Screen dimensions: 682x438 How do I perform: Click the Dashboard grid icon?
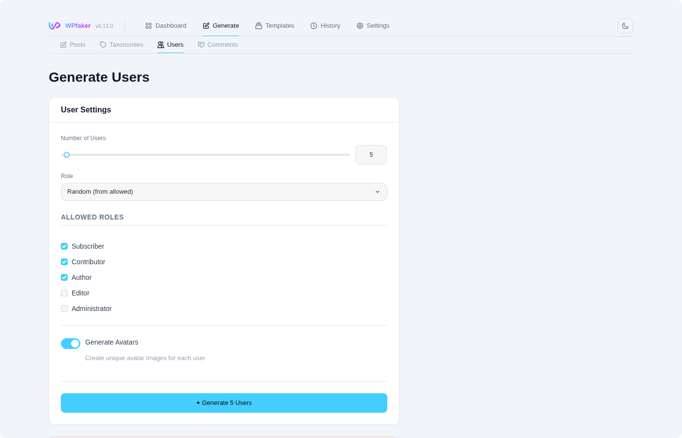pyautogui.click(x=148, y=25)
